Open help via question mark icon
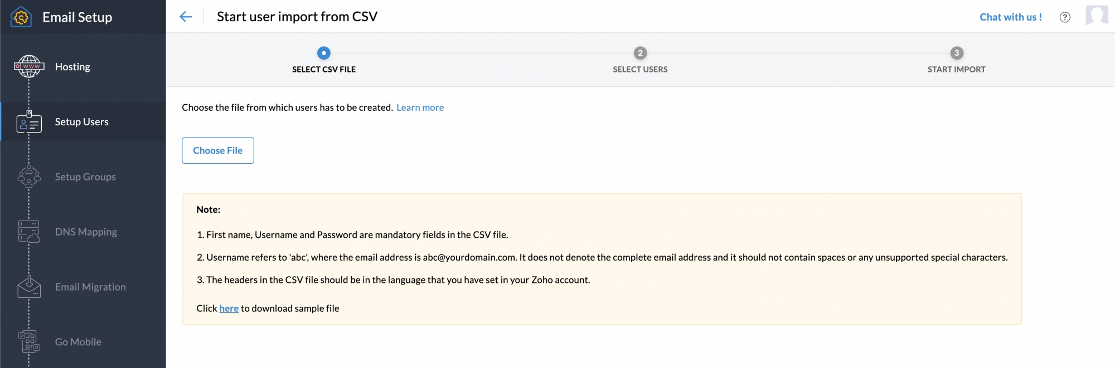Viewport: 1115px width, 368px height. 1065,17
